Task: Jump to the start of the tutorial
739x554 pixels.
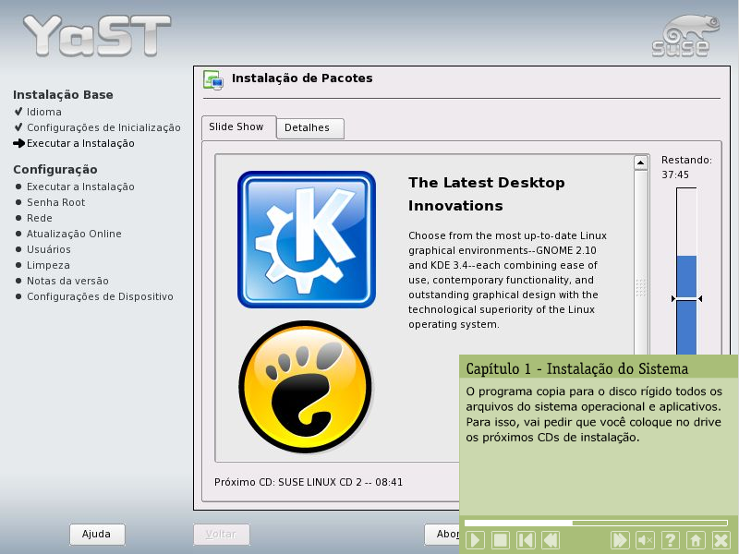Action: 525,540
